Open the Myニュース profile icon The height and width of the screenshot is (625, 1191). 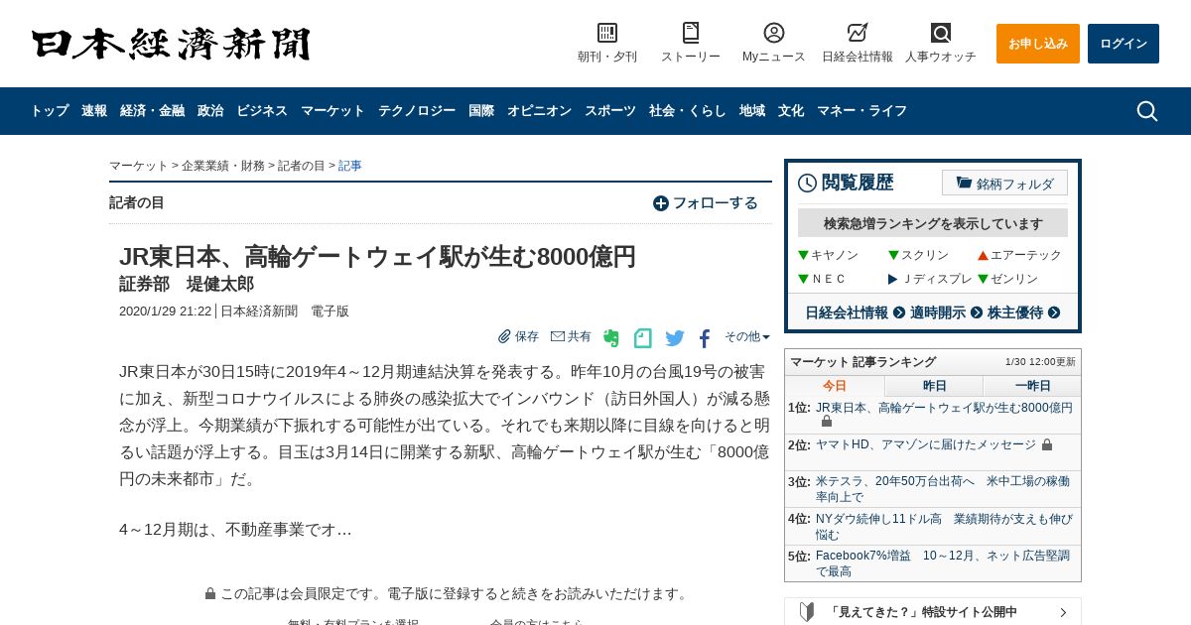click(774, 33)
